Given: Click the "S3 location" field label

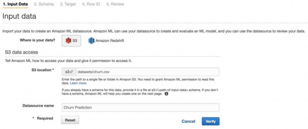Looking at the screenshot, I should click(42, 70).
